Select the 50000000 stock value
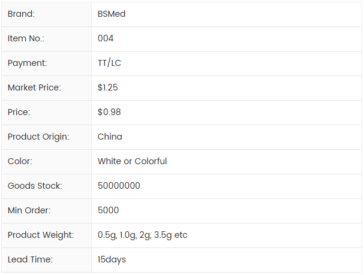Viewport: 364px width, 275px height. pos(119,186)
